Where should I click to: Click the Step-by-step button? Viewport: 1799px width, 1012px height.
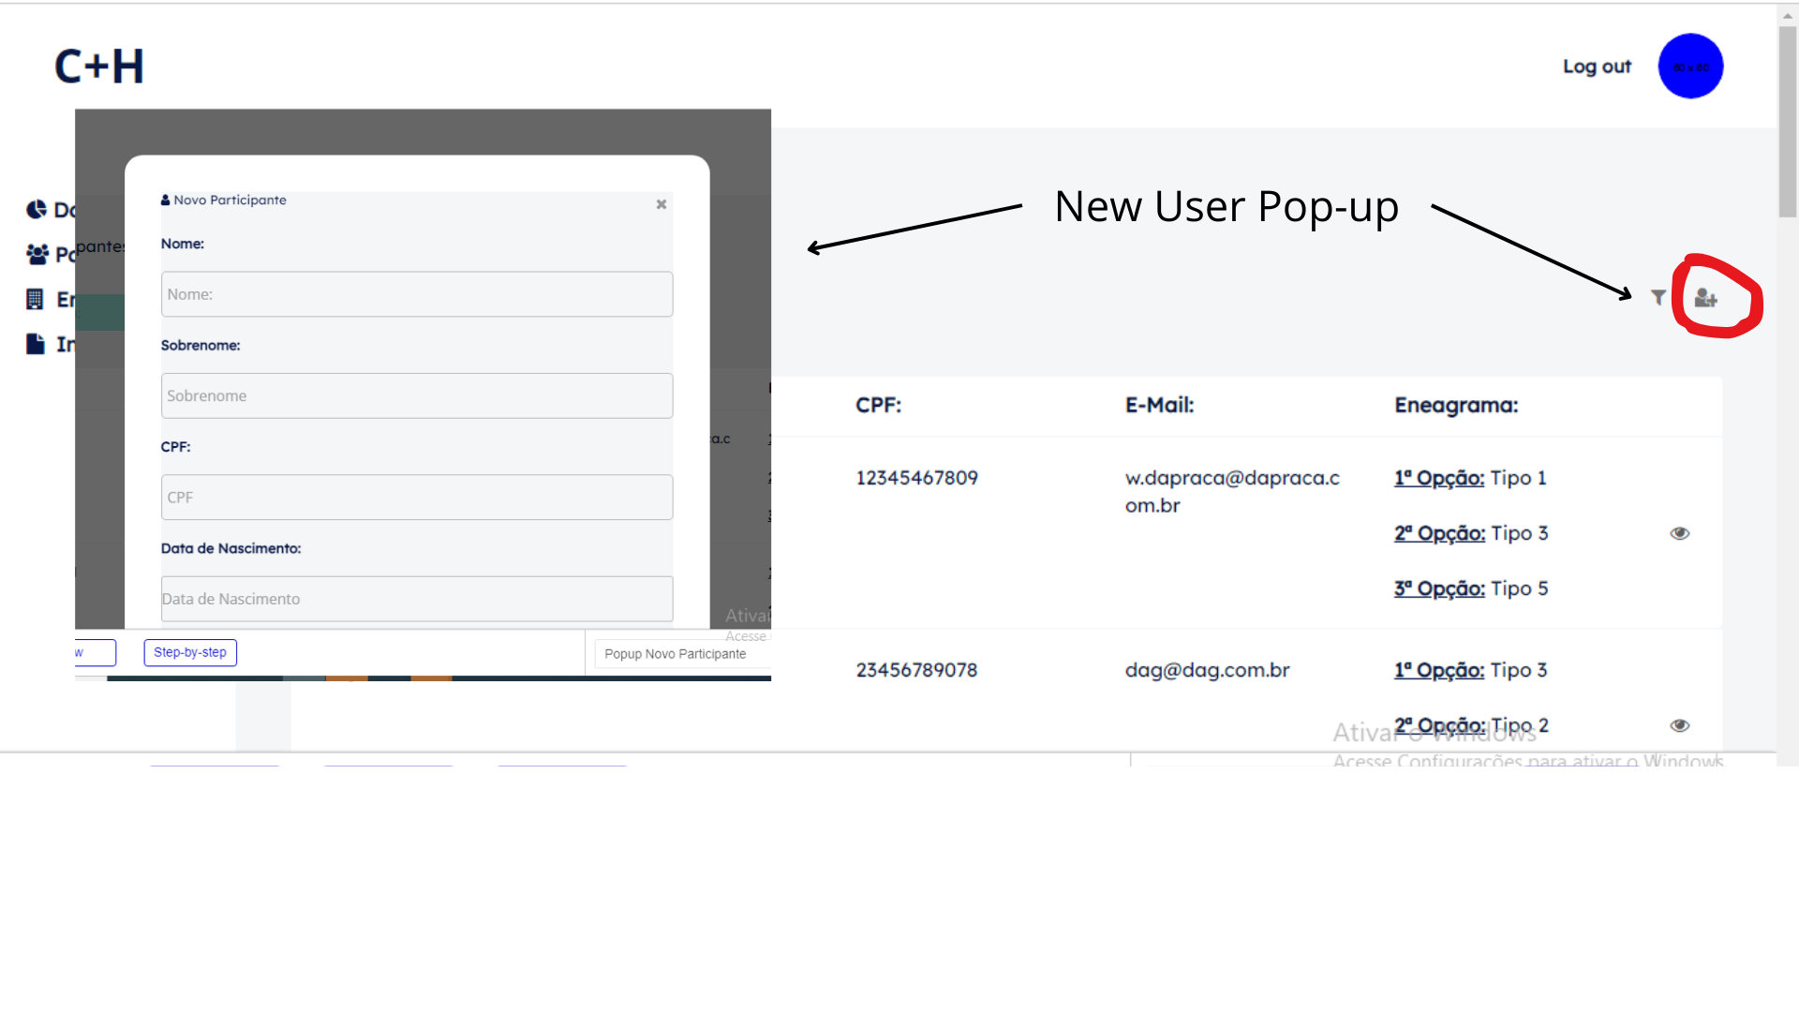point(190,652)
